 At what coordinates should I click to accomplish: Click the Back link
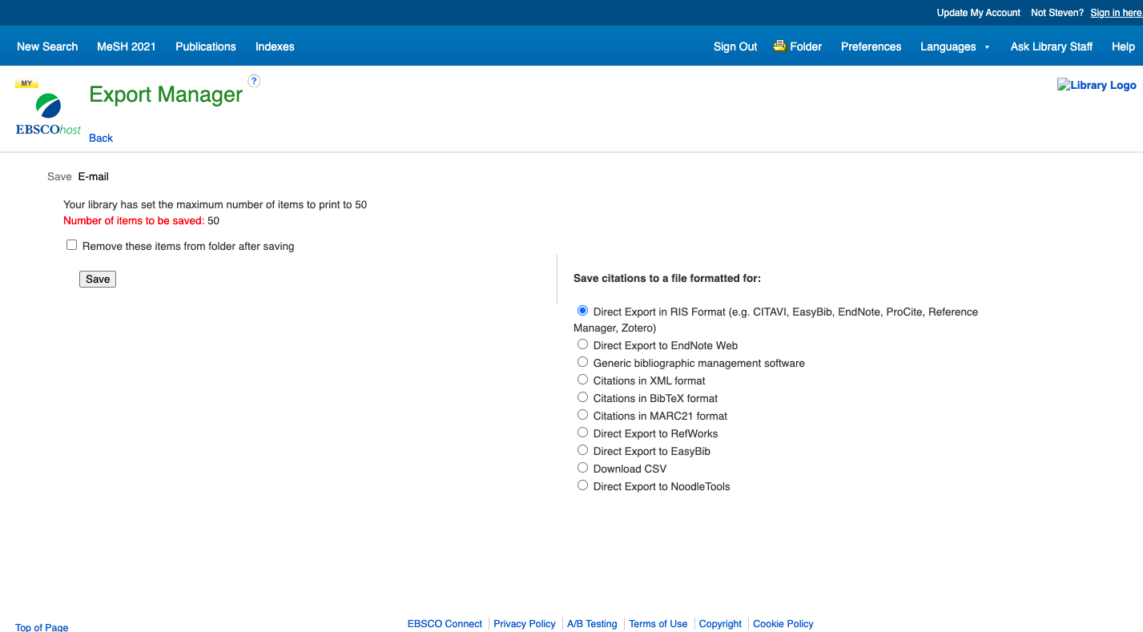(101, 138)
